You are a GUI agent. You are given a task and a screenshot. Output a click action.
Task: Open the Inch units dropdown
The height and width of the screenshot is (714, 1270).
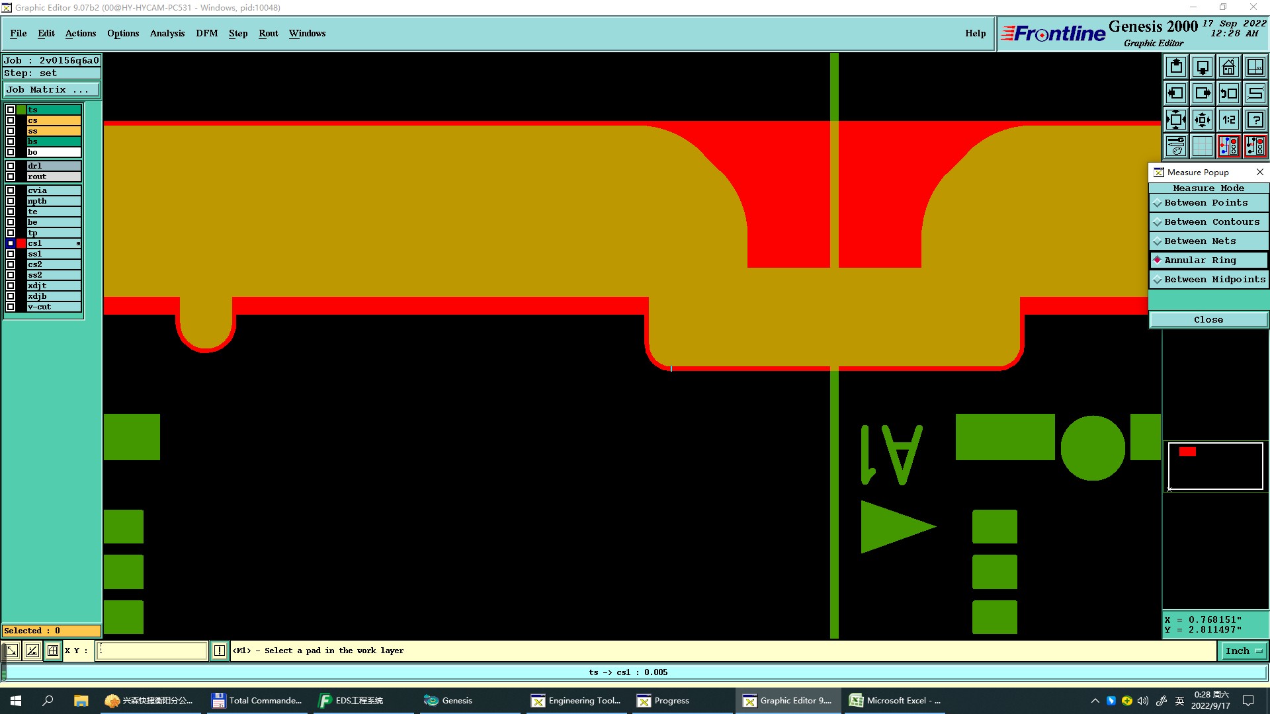tap(1243, 651)
